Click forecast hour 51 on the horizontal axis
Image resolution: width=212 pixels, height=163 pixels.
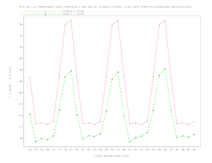130,150
